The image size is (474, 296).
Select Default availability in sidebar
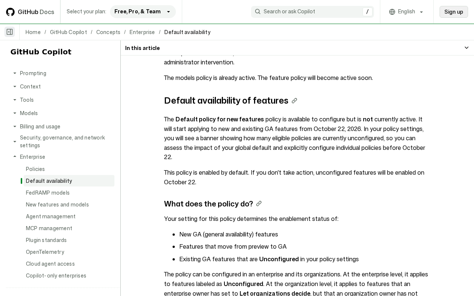tap(69, 181)
